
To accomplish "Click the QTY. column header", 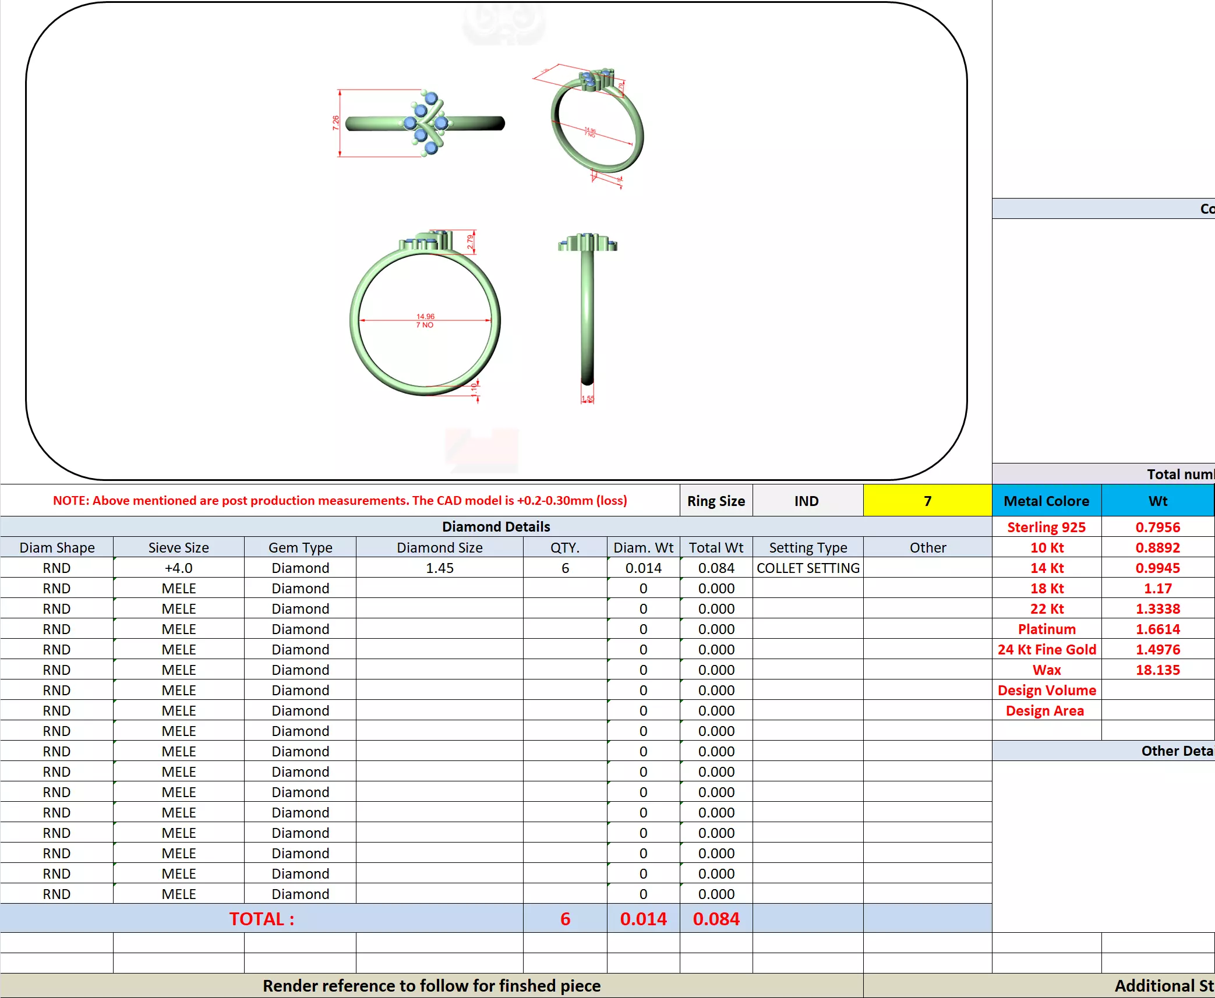I will tap(564, 547).
